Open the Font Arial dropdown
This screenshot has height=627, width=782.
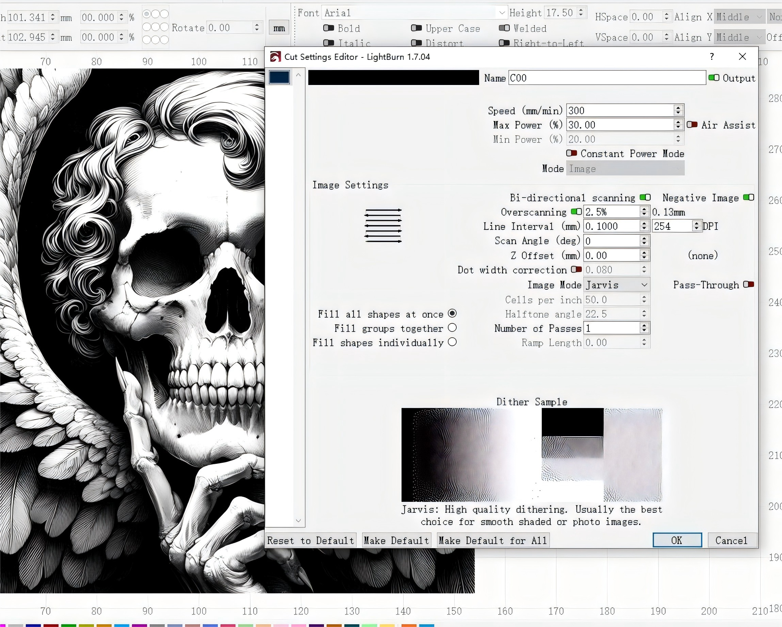click(x=414, y=13)
